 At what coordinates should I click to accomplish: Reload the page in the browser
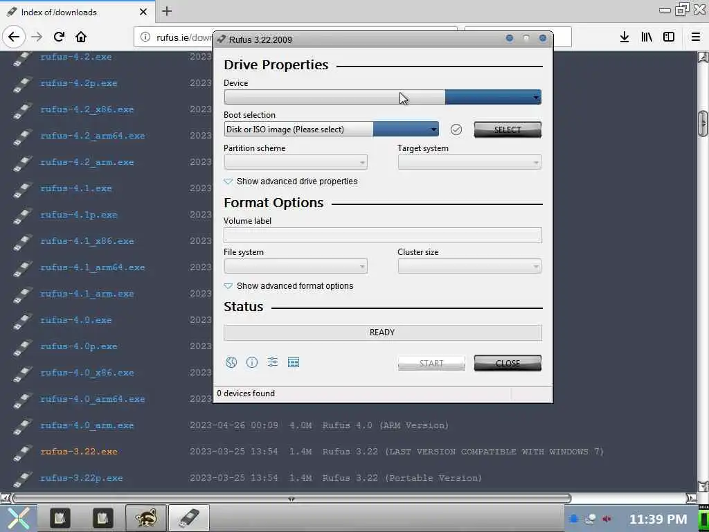click(x=59, y=37)
